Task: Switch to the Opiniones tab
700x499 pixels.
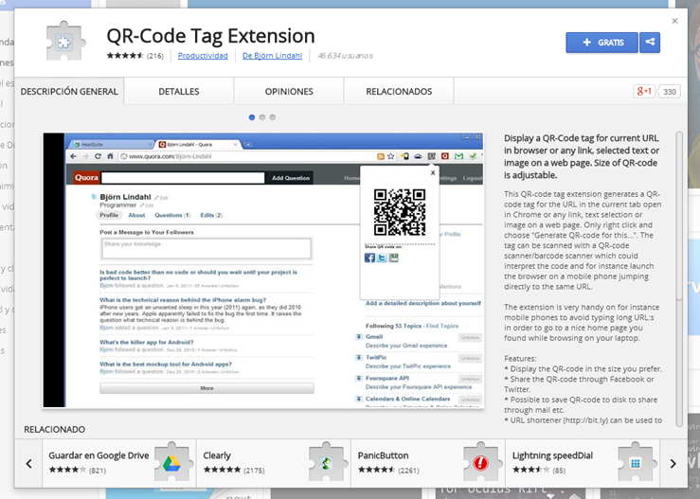Action: [289, 92]
